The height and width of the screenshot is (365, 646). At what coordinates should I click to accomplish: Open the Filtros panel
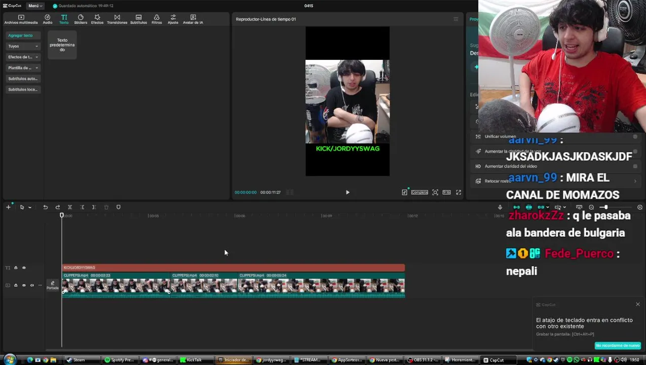point(157,19)
